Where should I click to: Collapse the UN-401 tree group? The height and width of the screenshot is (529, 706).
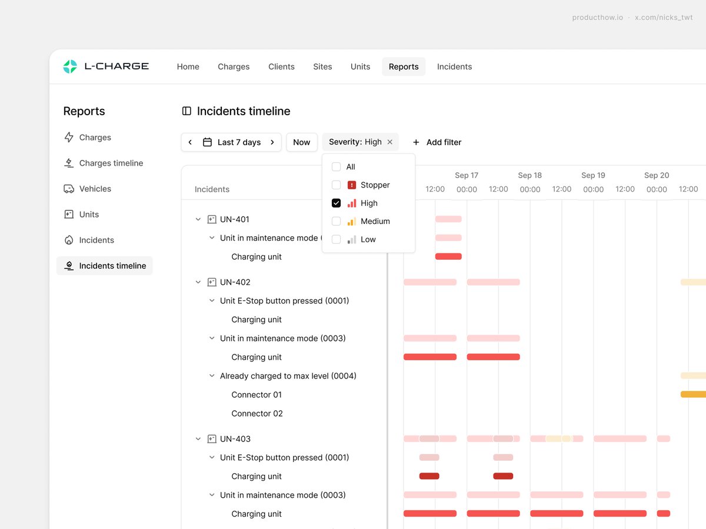pos(198,219)
